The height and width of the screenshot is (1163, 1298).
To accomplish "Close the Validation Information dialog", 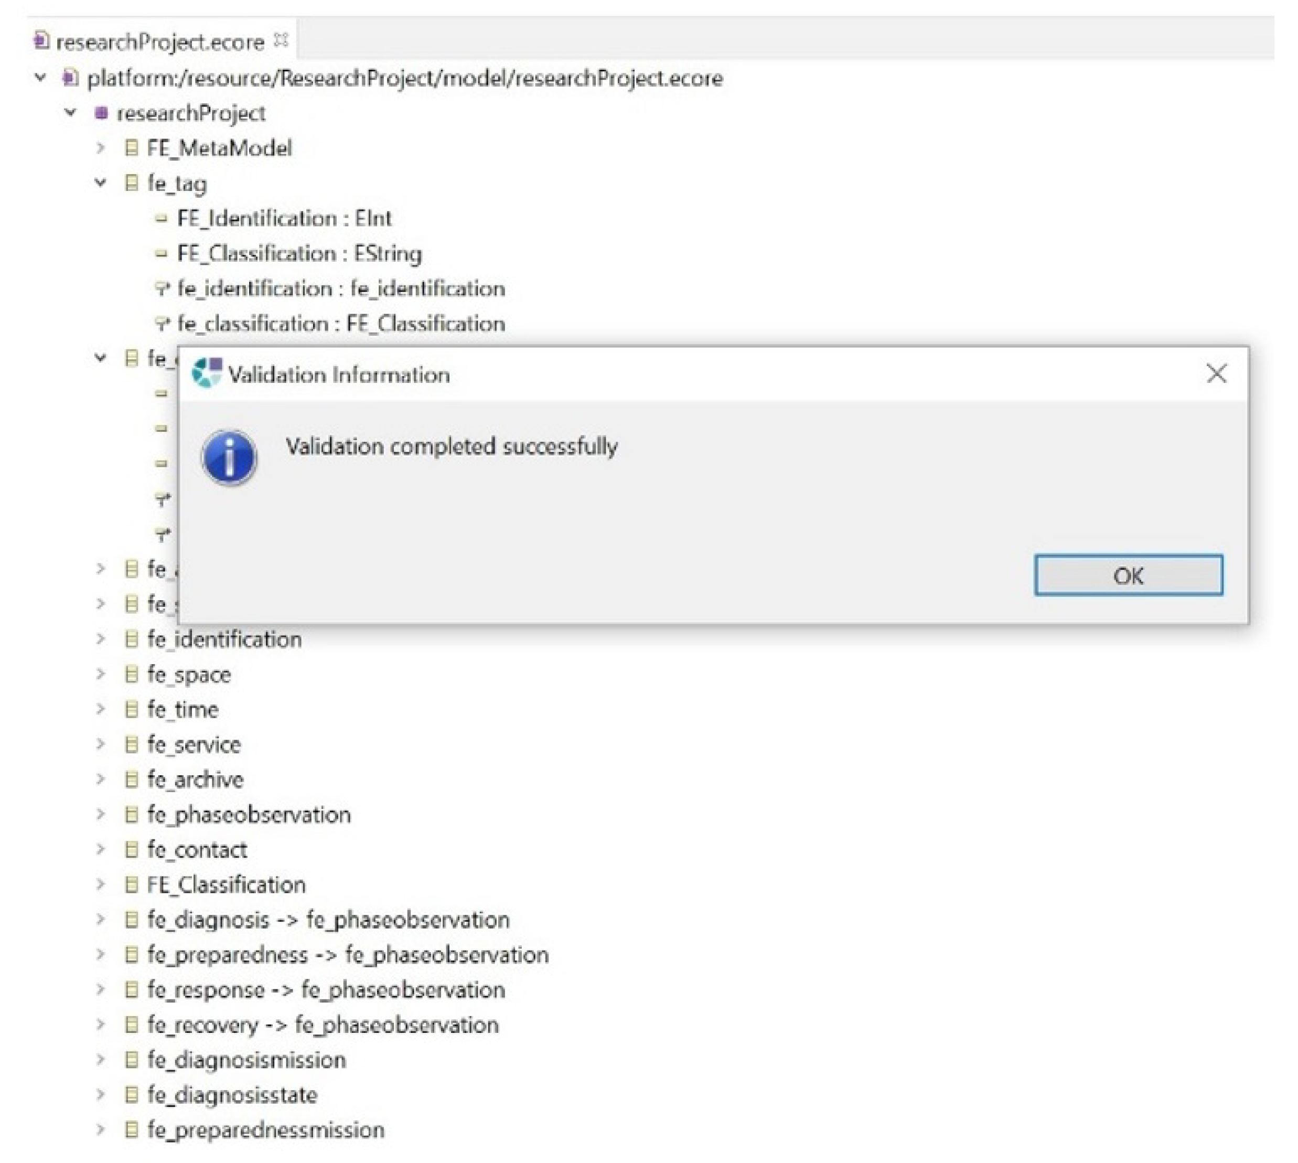I will [x=1216, y=373].
